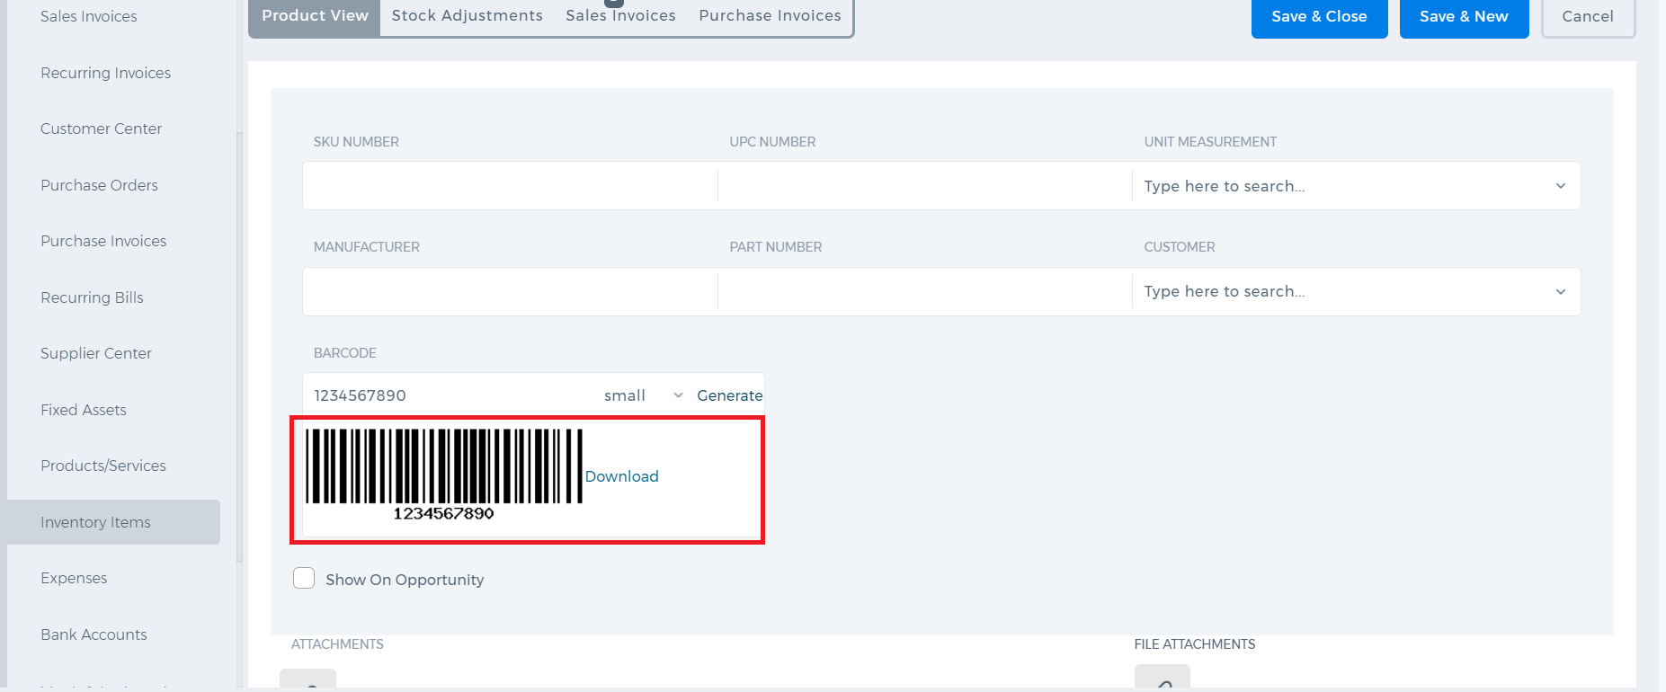Click the Cancel button
The height and width of the screenshot is (692, 1666).
1588,17
